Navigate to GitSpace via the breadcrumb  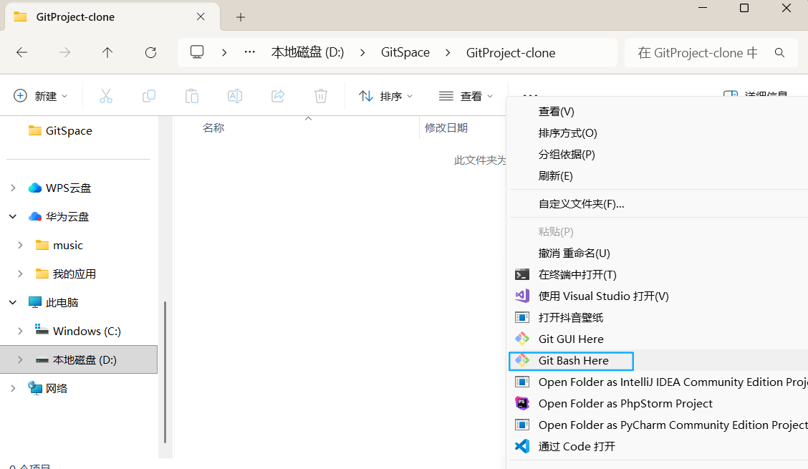pyautogui.click(x=405, y=52)
